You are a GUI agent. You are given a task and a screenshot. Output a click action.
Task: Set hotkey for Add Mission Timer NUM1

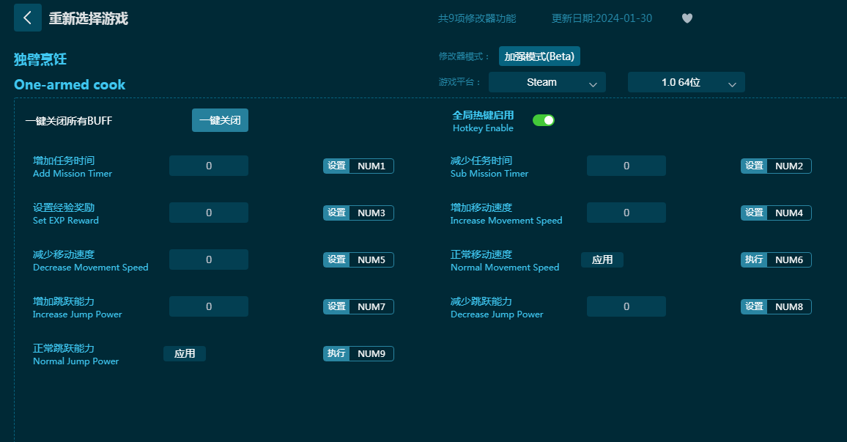336,166
